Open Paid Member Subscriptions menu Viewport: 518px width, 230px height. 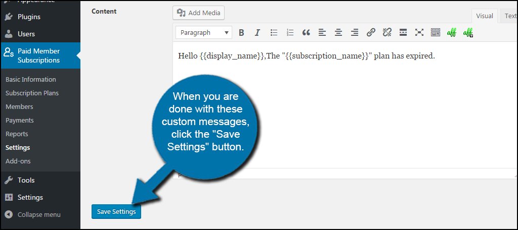click(x=40, y=55)
